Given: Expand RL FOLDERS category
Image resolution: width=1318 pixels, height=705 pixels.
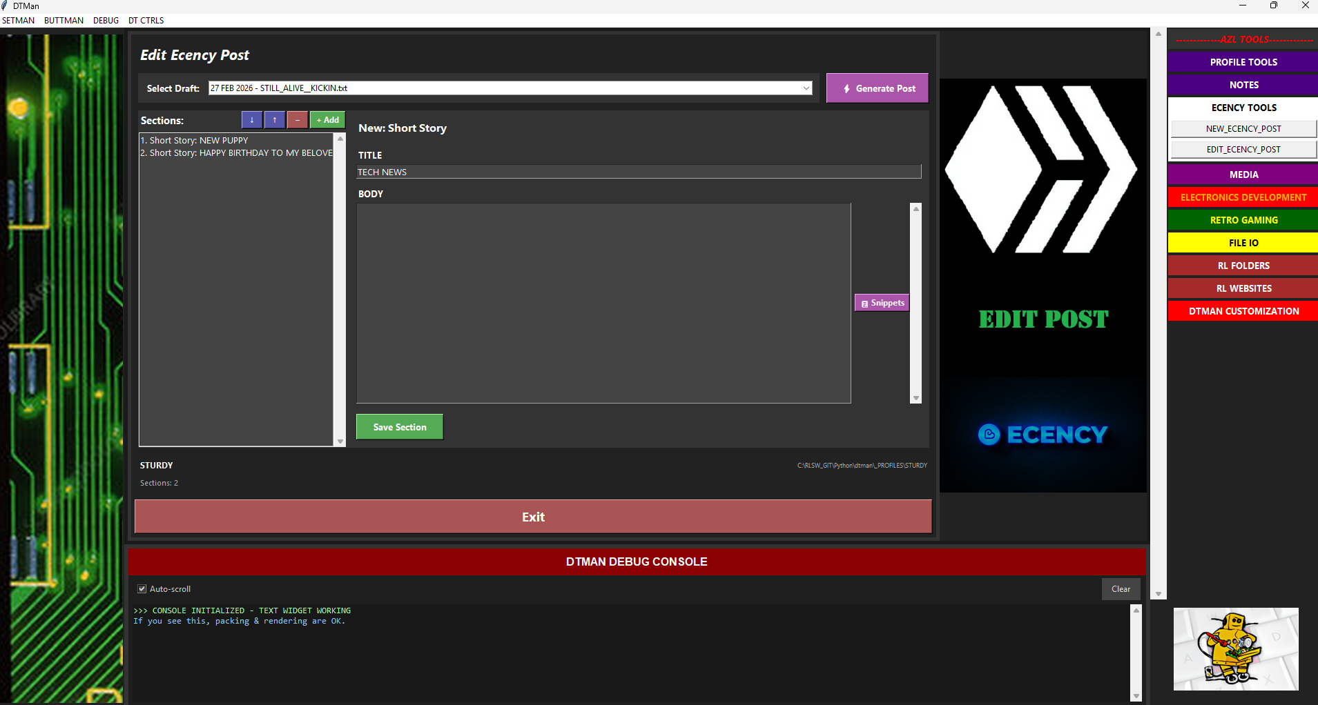Looking at the screenshot, I should (1243, 266).
